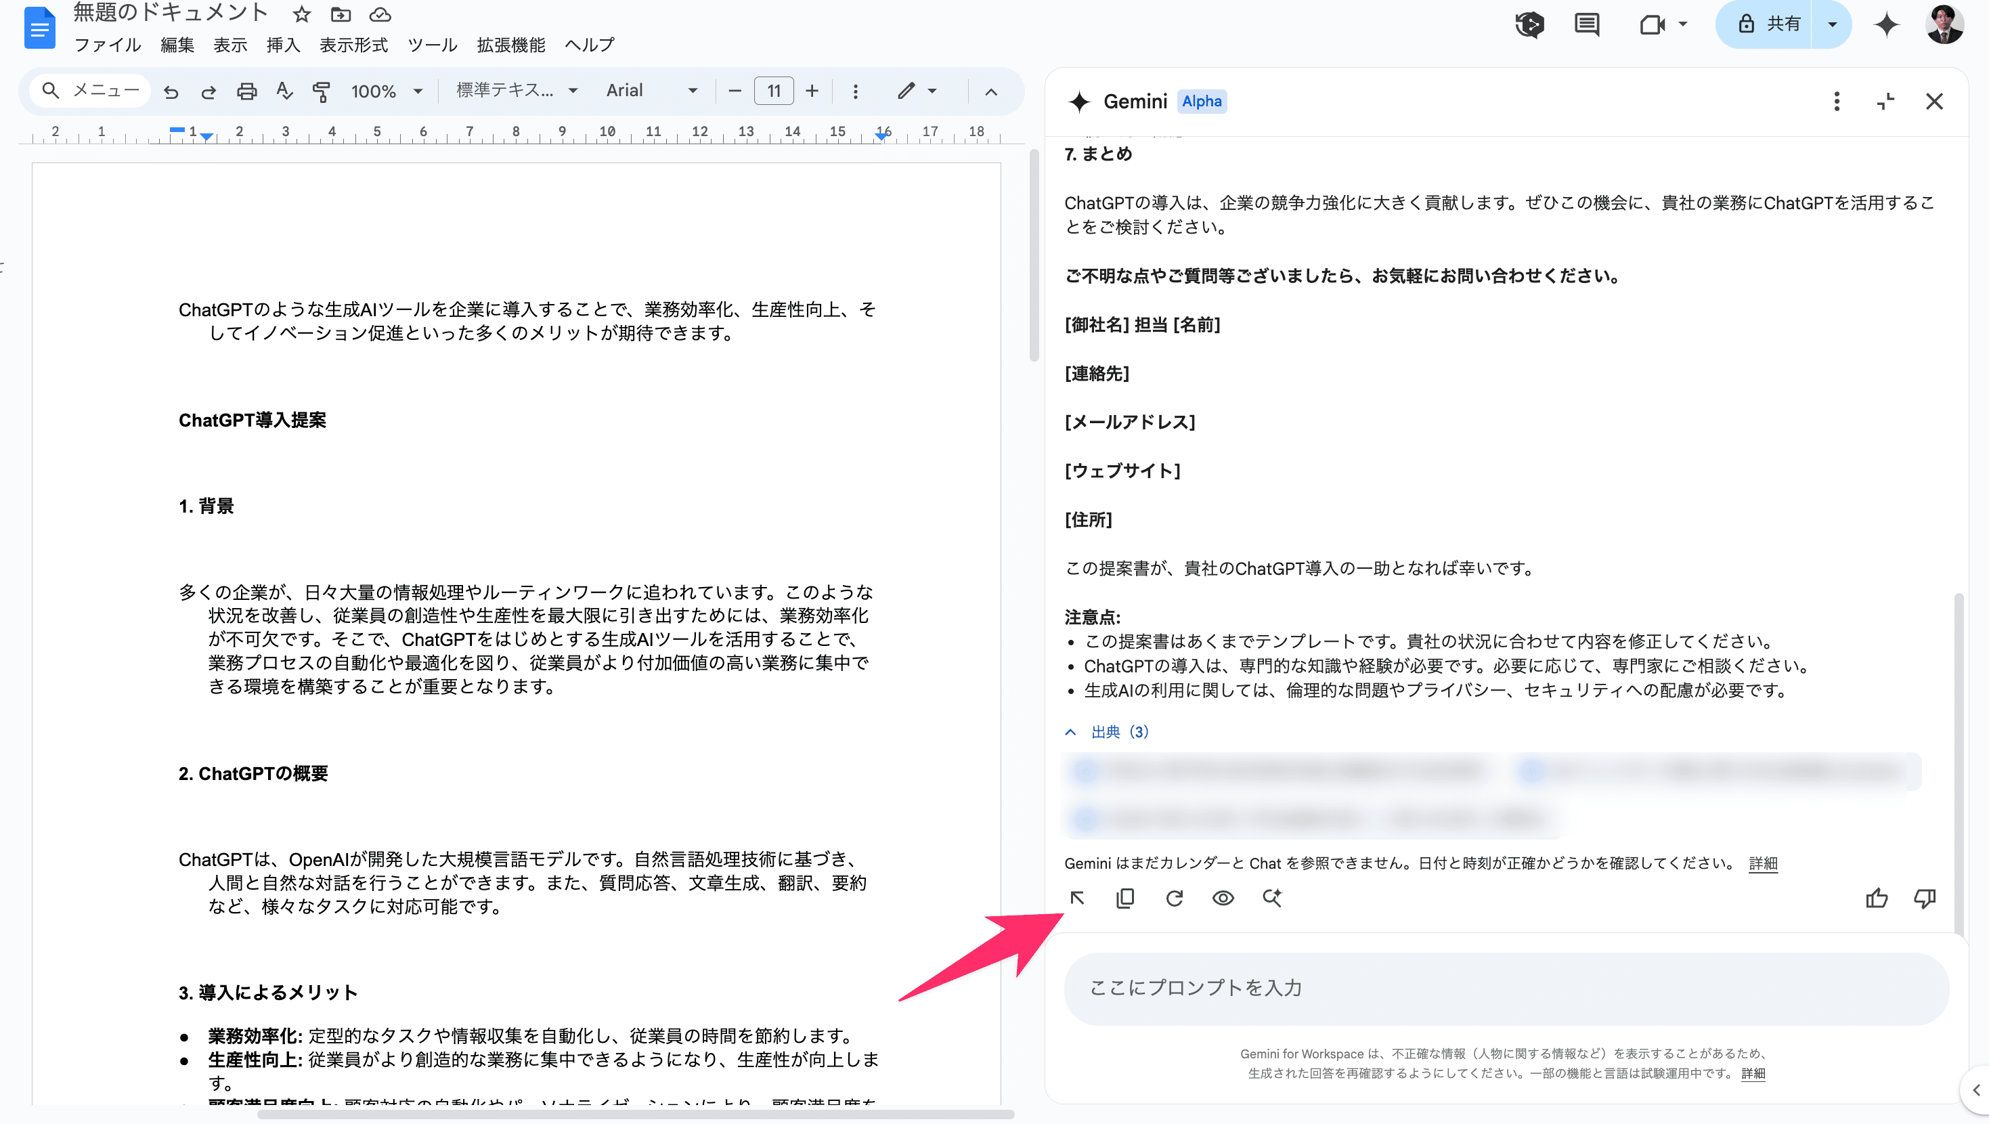Click the 共有 share button
The width and height of the screenshot is (1989, 1124).
(x=1767, y=25)
